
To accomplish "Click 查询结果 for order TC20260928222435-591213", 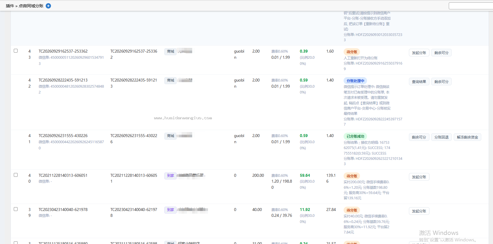I will tap(419, 82).
